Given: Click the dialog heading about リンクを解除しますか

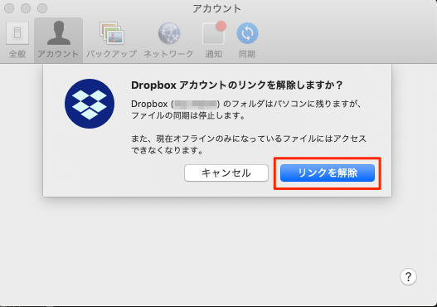Looking at the screenshot, I should click(236, 85).
